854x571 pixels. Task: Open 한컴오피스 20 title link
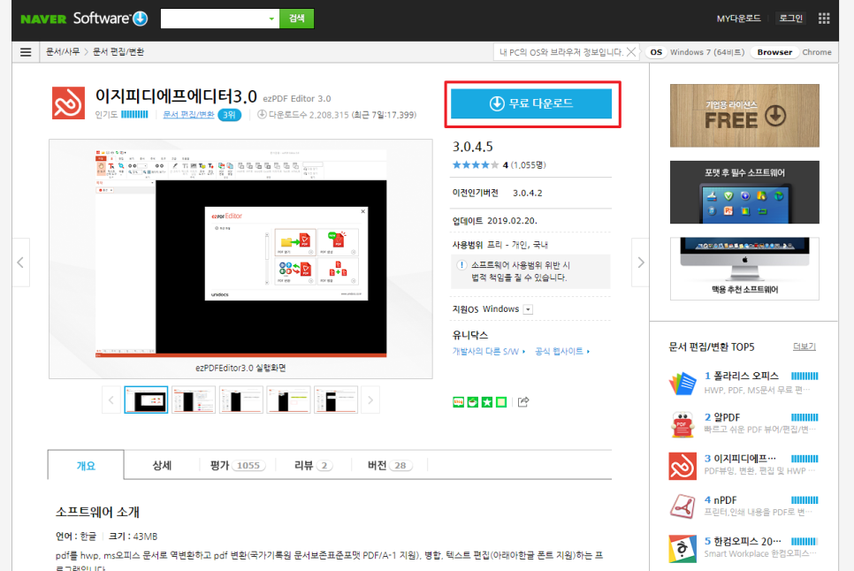(747, 542)
